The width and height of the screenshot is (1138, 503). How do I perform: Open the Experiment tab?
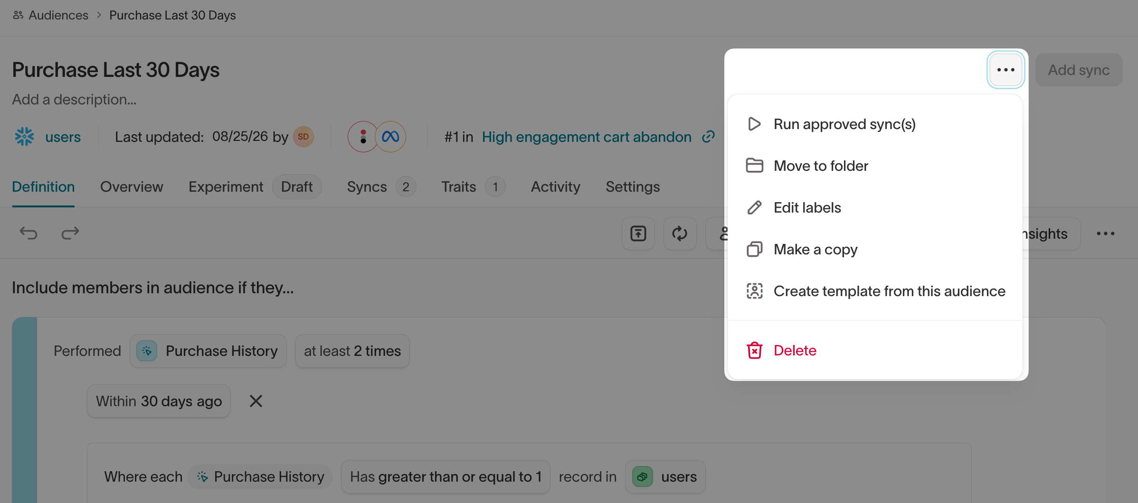click(255, 186)
